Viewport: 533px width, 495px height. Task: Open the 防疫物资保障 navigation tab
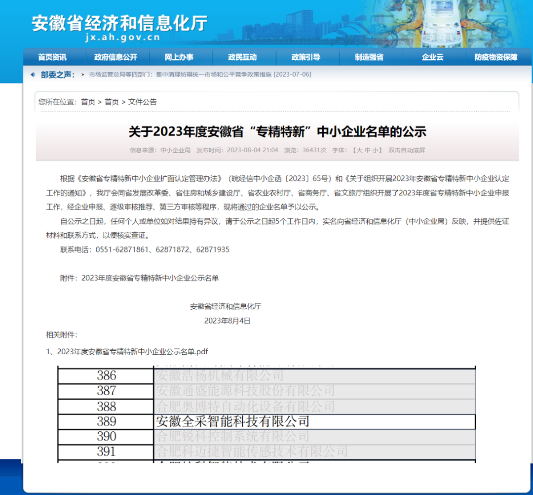(x=496, y=57)
